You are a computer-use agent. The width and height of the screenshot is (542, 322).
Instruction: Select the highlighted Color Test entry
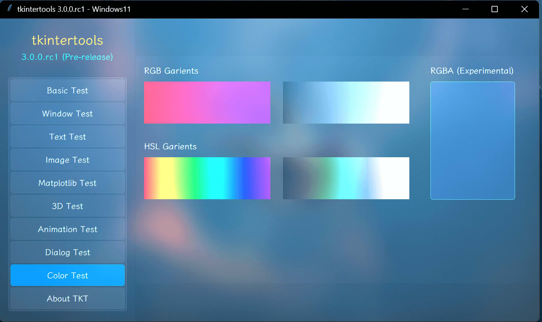tap(67, 275)
